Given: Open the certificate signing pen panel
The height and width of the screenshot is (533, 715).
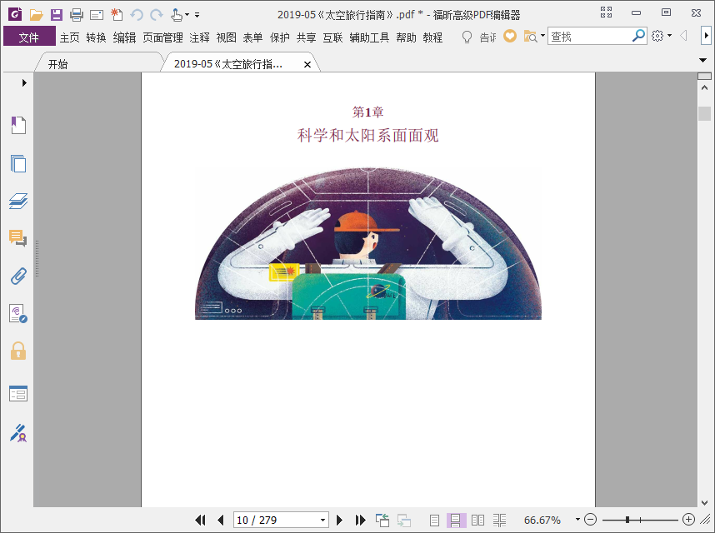Looking at the screenshot, I should (18, 433).
